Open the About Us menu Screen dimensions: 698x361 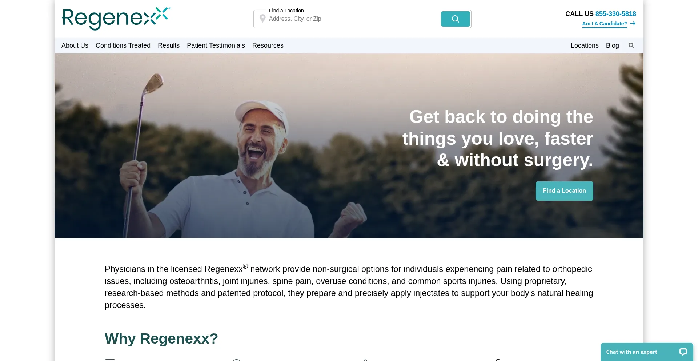pos(75,45)
